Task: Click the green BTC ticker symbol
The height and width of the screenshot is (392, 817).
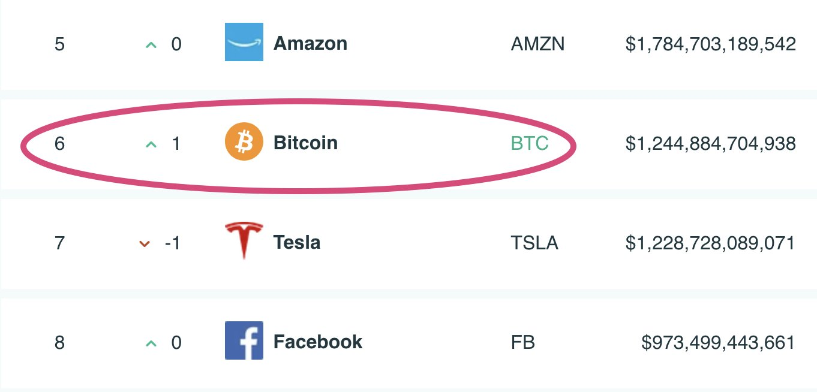Action: [x=530, y=143]
